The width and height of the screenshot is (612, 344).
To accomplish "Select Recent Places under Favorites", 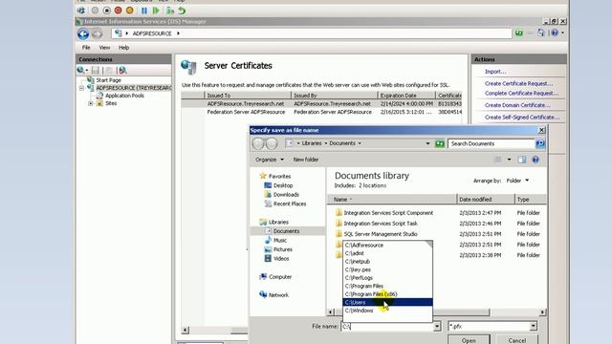I will click(290, 204).
